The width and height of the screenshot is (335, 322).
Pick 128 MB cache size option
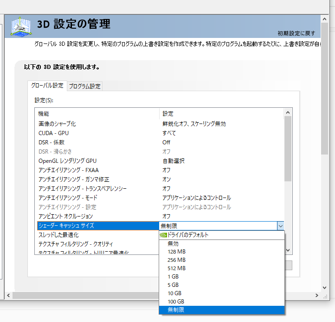click(x=222, y=252)
